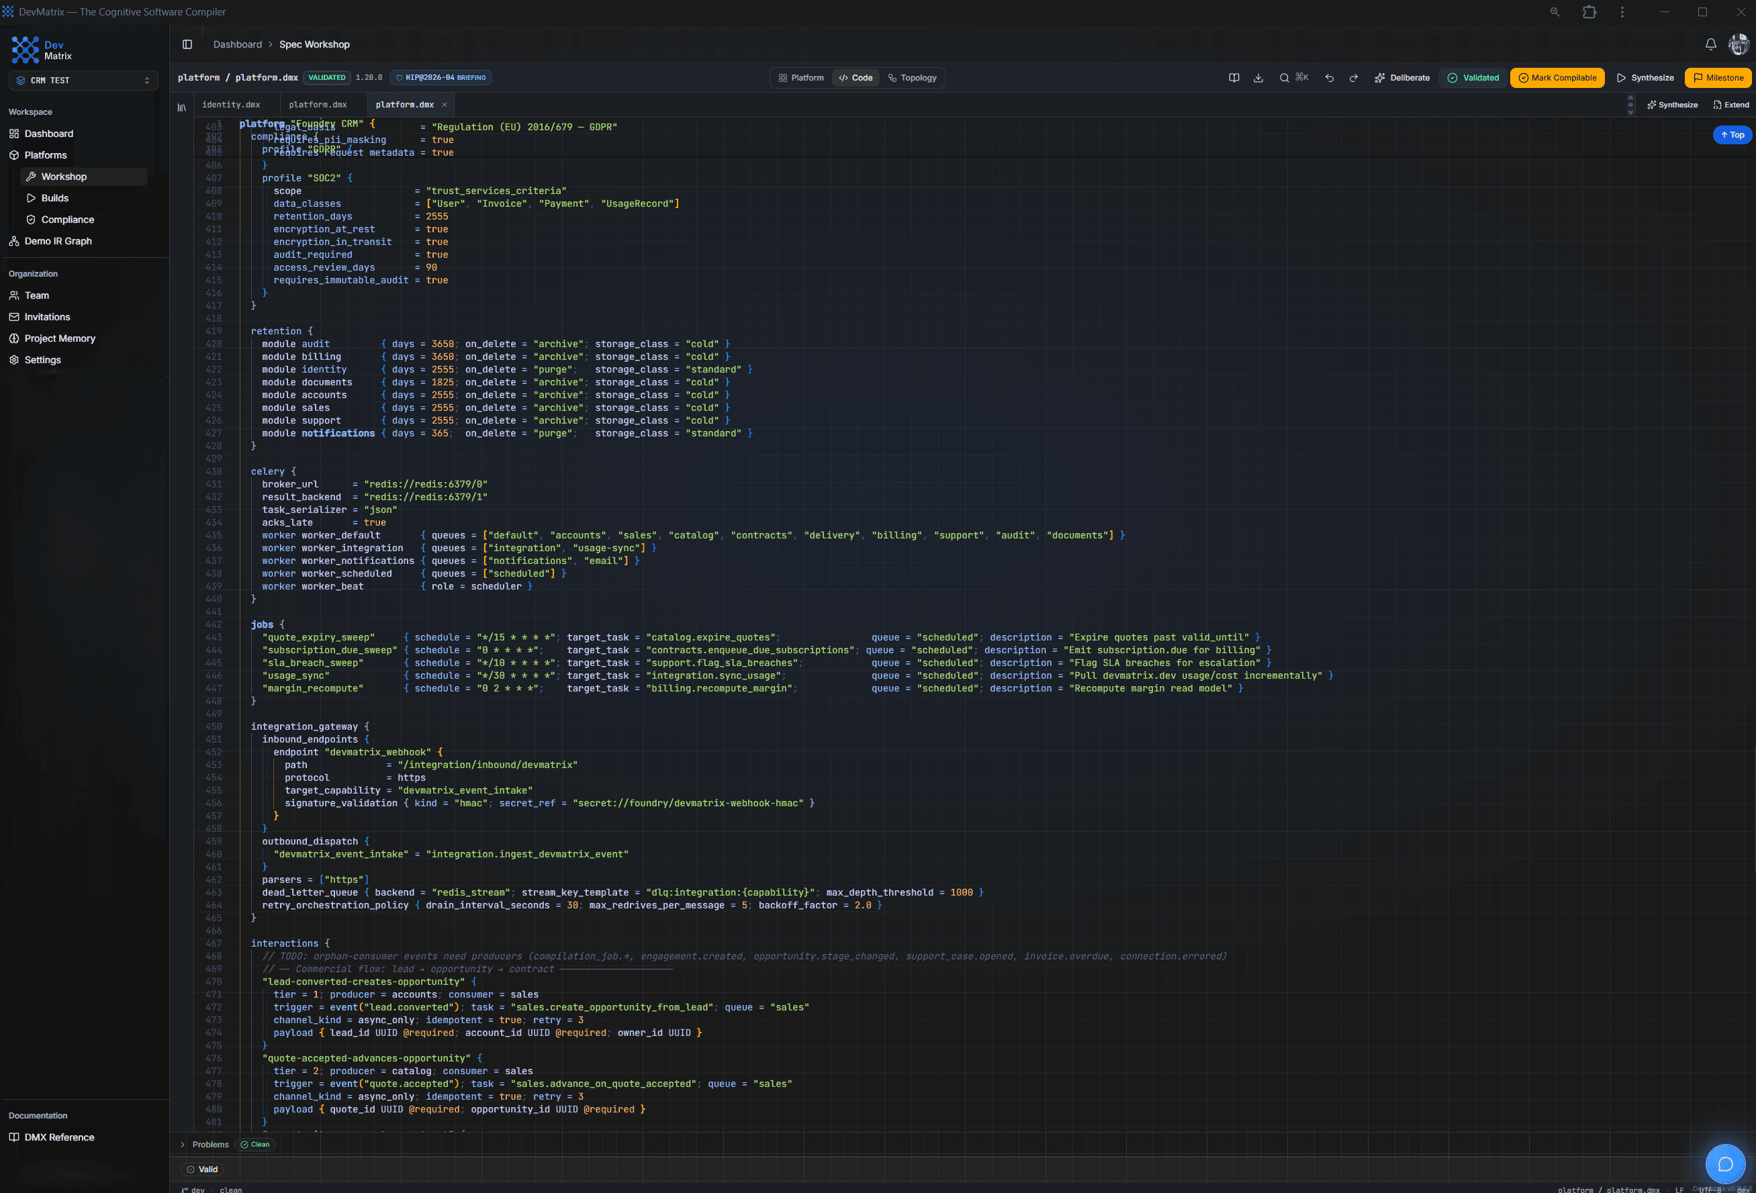Close the active platform.dmx tab
The image size is (1756, 1193).
pyautogui.click(x=445, y=105)
